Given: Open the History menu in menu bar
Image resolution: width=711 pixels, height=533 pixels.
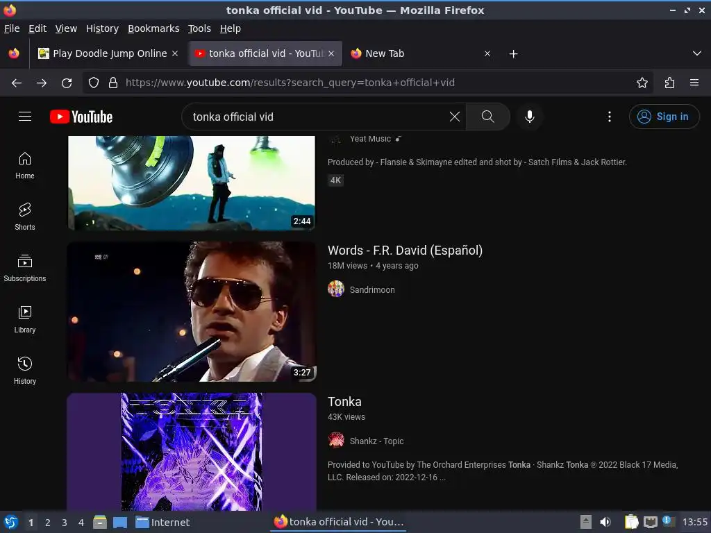Looking at the screenshot, I should (x=103, y=28).
